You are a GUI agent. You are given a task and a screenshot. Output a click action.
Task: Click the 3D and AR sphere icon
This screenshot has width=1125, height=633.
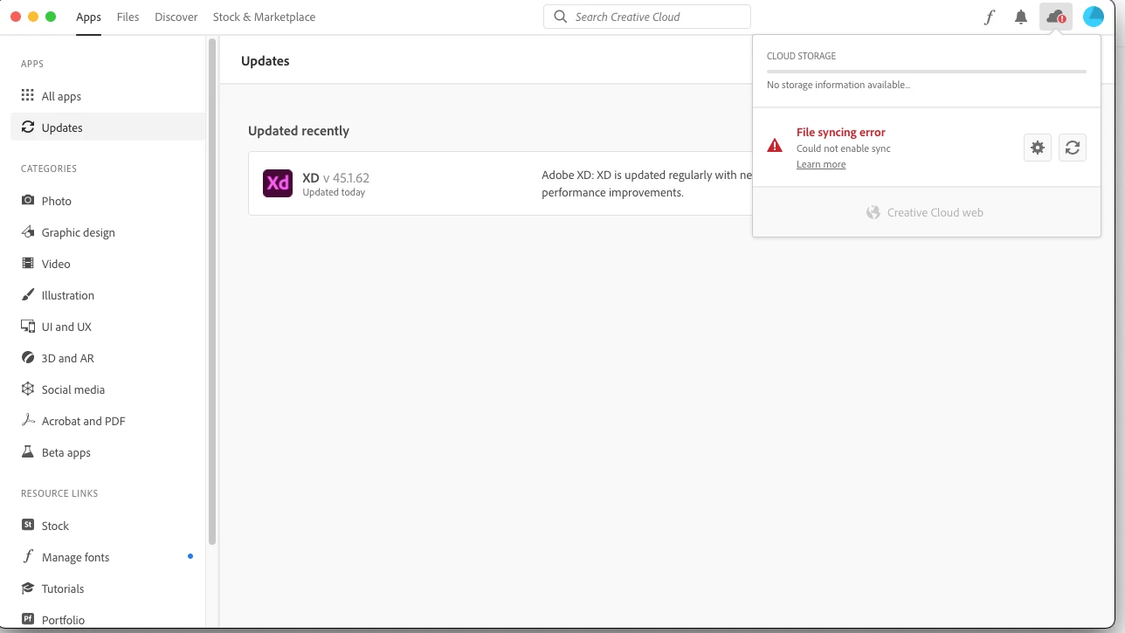point(28,358)
